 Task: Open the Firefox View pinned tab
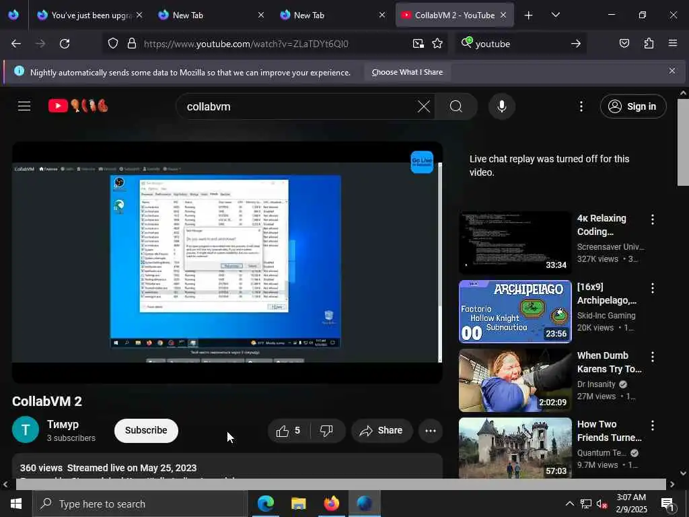click(13, 15)
